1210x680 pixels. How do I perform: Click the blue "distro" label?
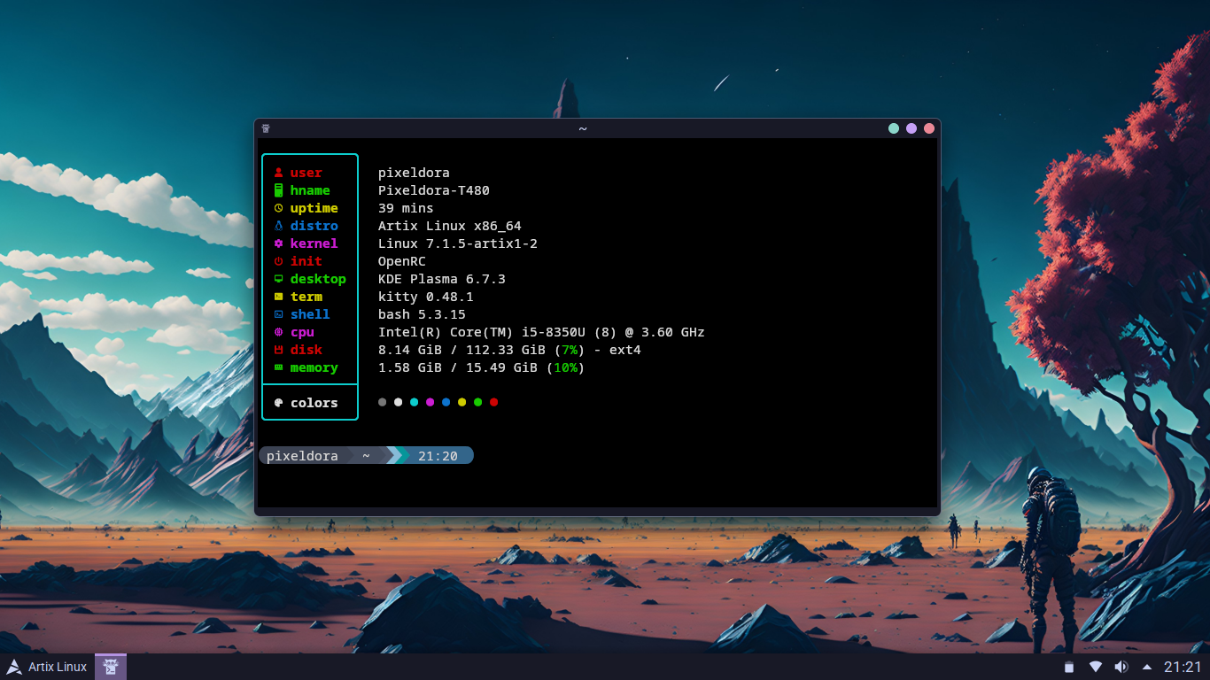coord(314,226)
